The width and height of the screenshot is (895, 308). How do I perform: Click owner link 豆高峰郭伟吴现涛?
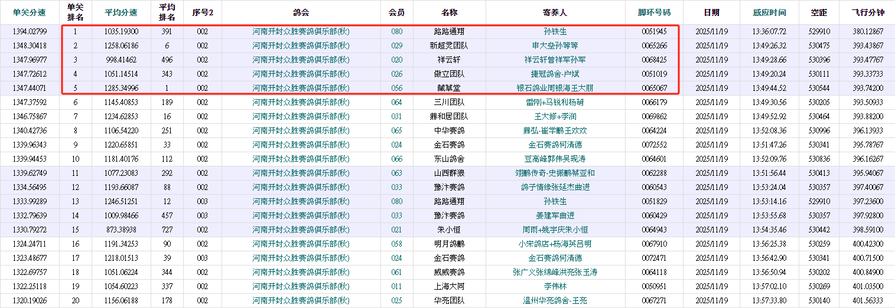(x=555, y=159)
